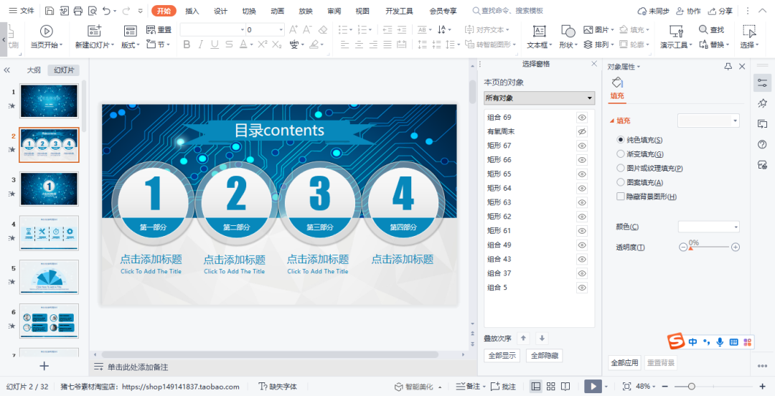Screen dimensions: 775x396
Task: Move object up in stacking order
Action: [524, 338]
